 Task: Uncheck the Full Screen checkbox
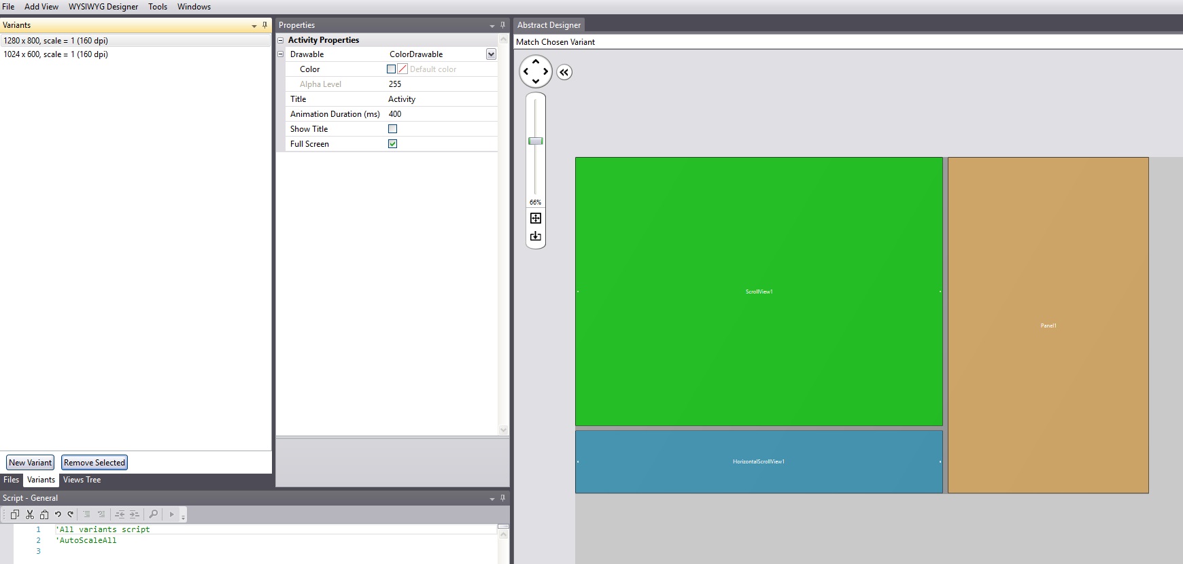point(392,143)
